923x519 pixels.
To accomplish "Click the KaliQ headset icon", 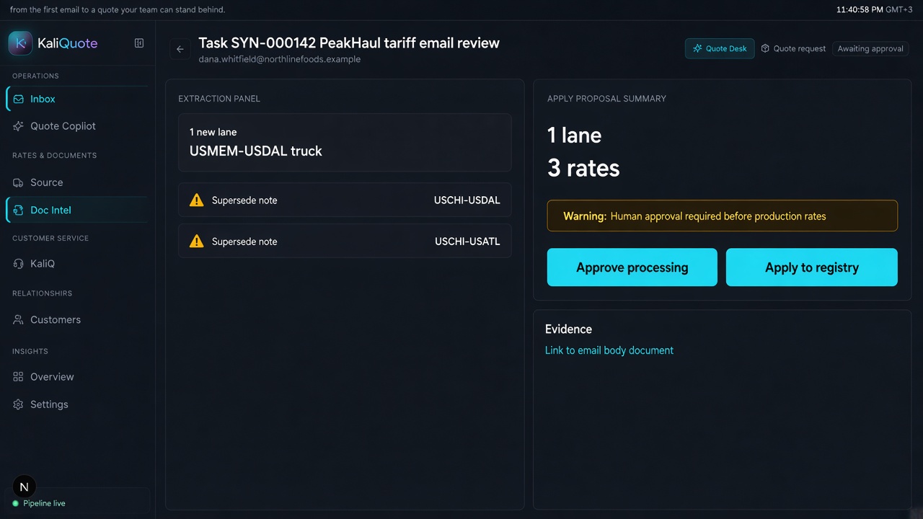I will click(19, 264).
